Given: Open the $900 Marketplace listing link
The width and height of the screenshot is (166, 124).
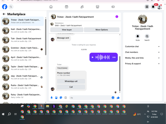Looking at the screenshot, I should (68, 26).
